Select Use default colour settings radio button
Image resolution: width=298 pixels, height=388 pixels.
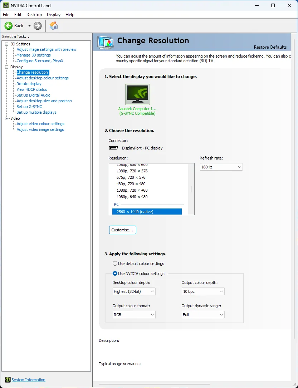pyautogui.click(x=115, y=264)
